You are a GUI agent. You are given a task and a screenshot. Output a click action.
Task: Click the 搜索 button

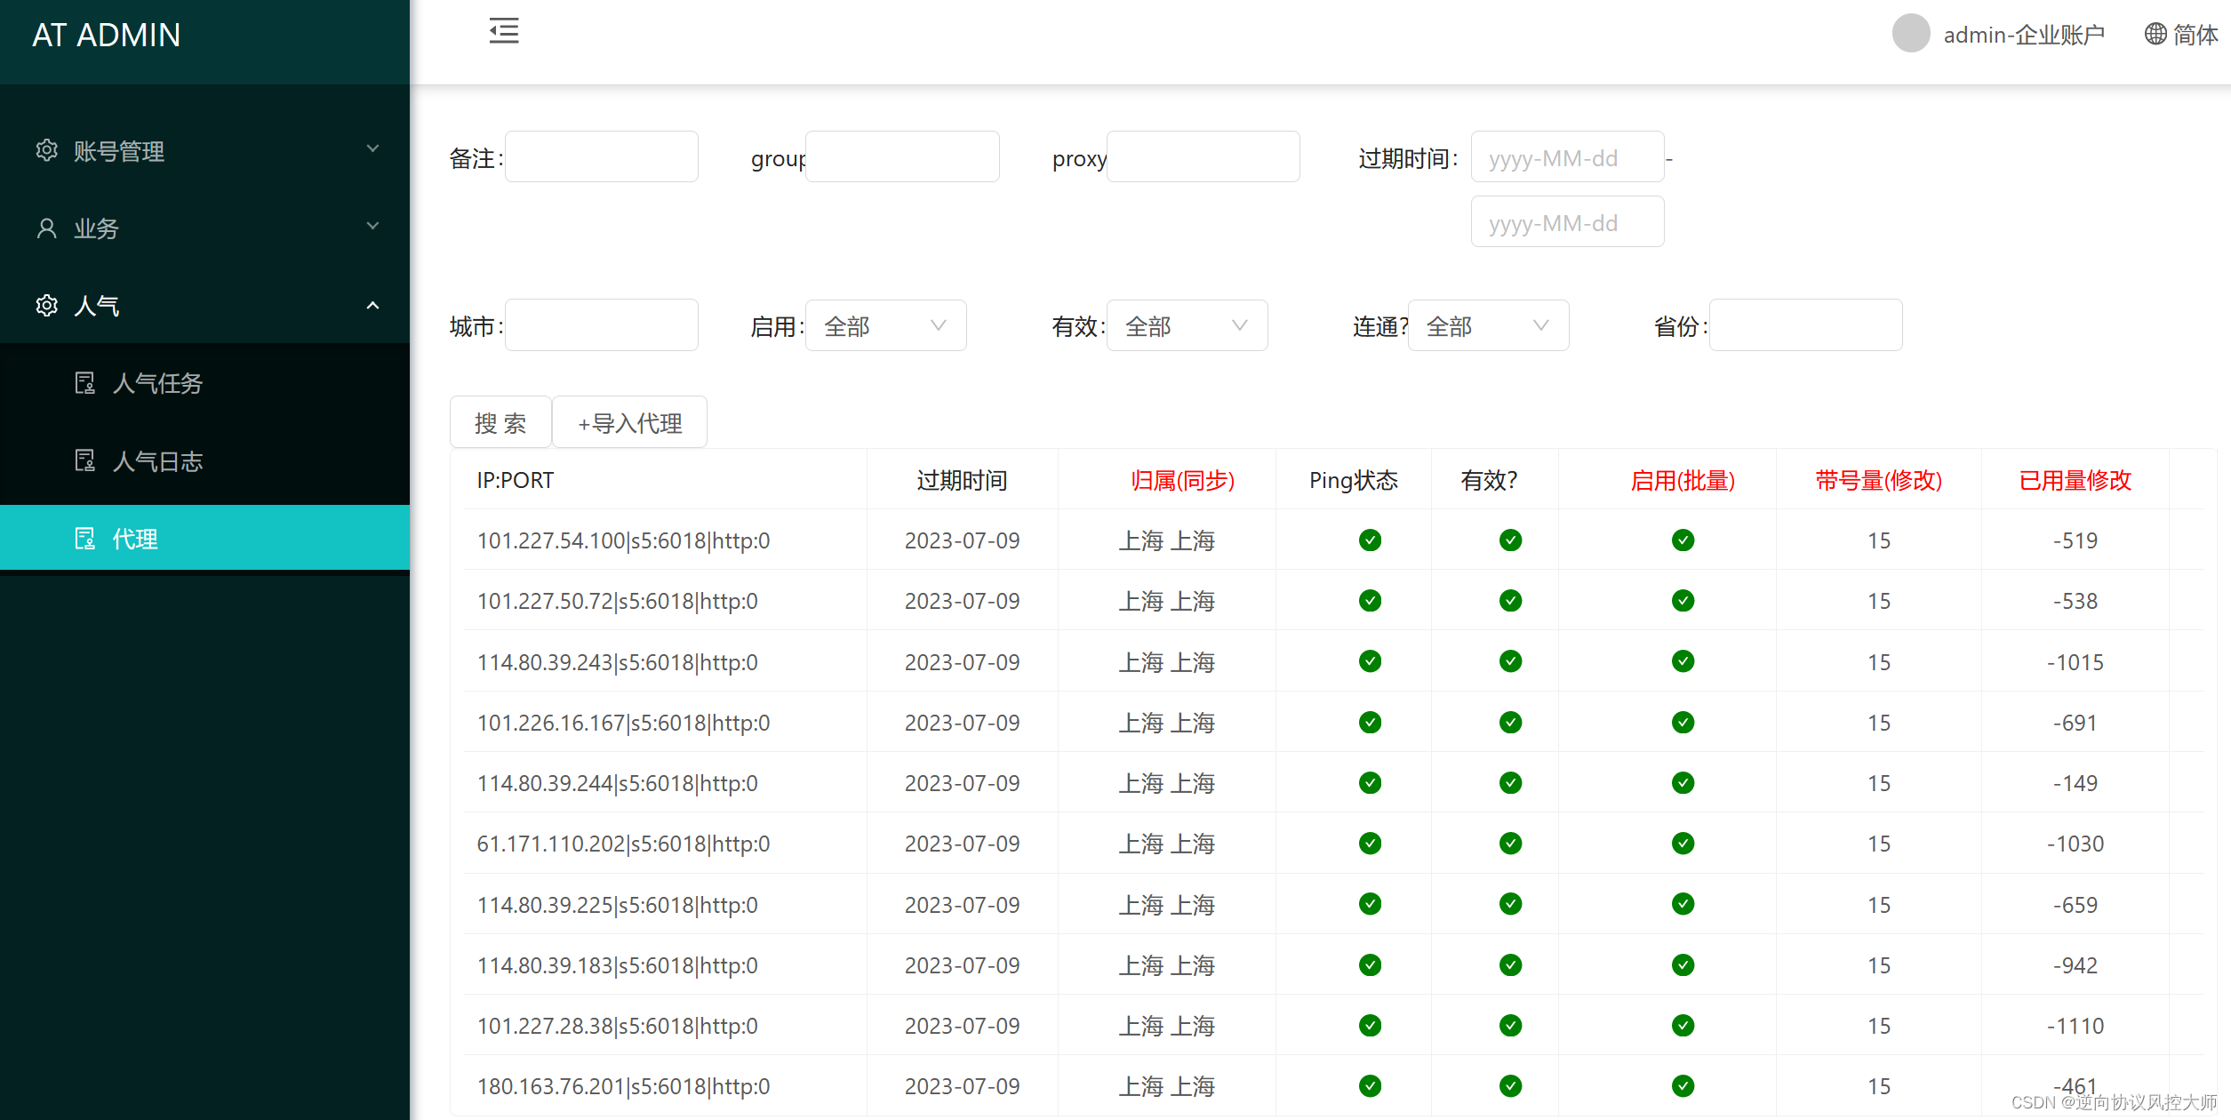pos(500,423)
